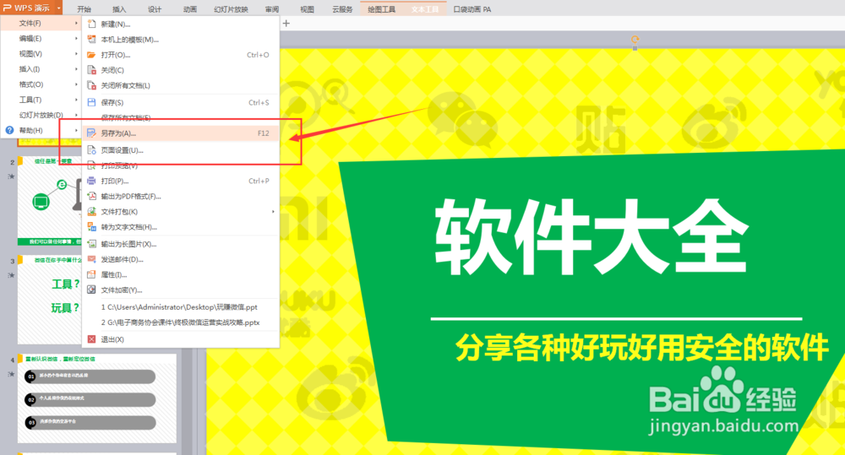The width and height of the screenshot is (845, 455).
Task: Click the animation star beside slide 2
Action: [11, 176]
